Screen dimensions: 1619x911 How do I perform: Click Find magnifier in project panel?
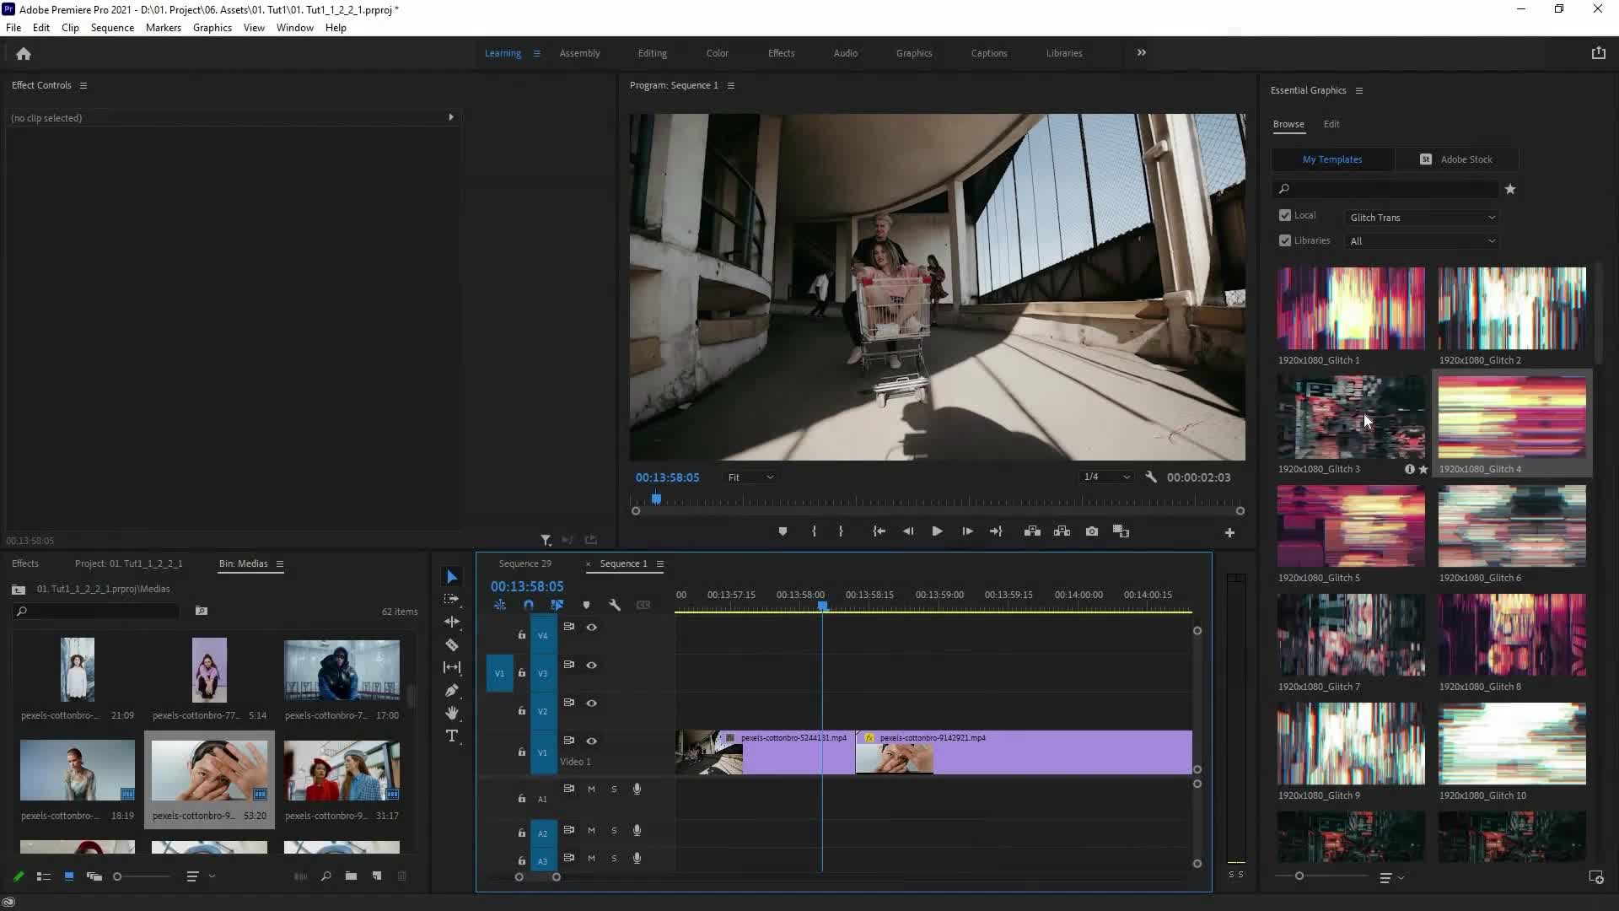325,876
